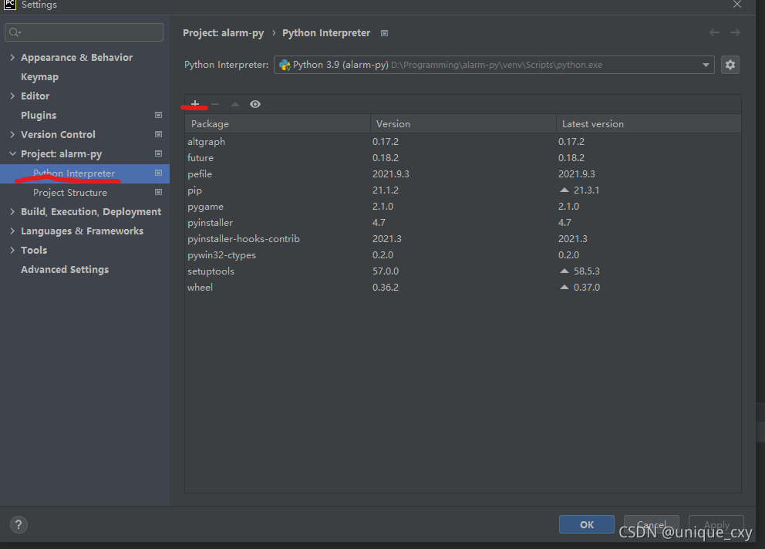Viewport: 765px width, 549px height.
Task: Focus the settings search field
Action: [84, 32]
